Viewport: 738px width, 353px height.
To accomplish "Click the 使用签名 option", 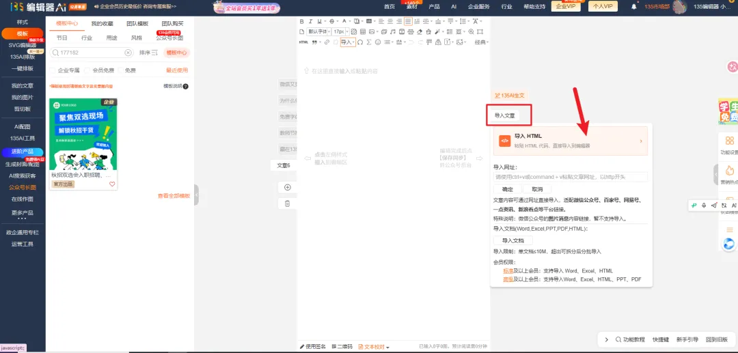I will click(313, 347).
